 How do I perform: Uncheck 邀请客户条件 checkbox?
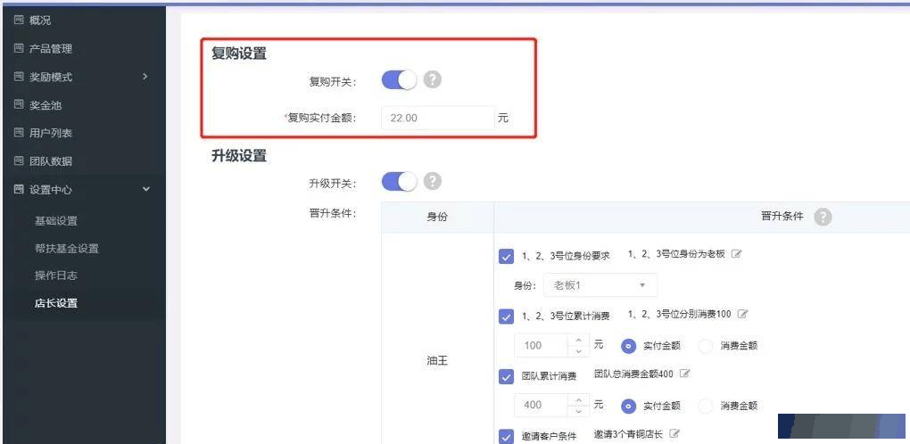tap(506, 437)
